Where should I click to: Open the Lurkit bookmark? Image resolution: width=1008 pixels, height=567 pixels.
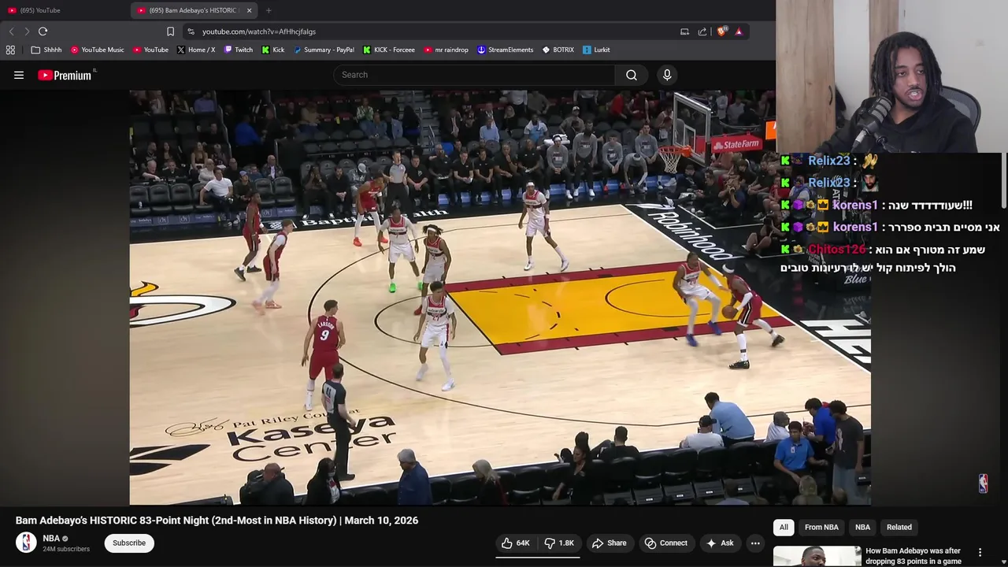click(x=596, y=50)
